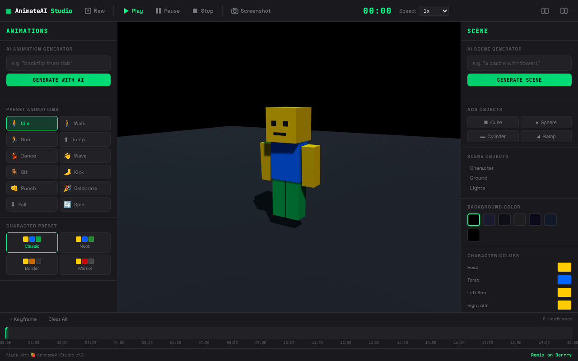This screenshot has width=578, height=361.
Task: Select the Ground scene object
Action: (x=478, y=178)
